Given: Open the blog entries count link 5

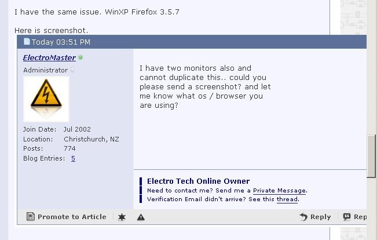Looking at the screenshot, I should [x=73, y=158].
